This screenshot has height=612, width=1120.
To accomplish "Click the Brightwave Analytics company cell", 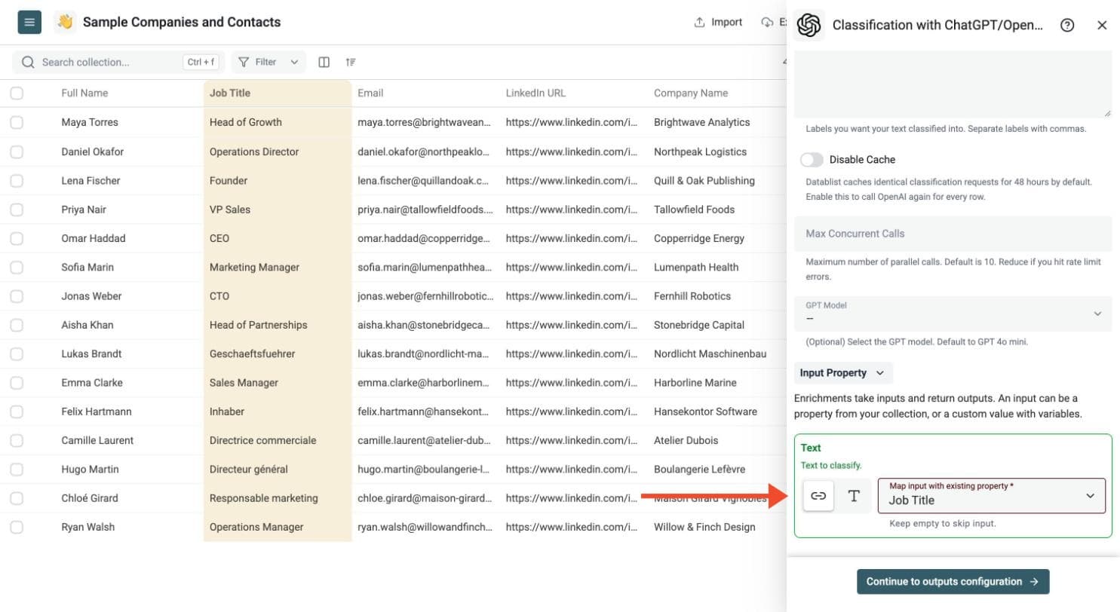I will 716,122.
